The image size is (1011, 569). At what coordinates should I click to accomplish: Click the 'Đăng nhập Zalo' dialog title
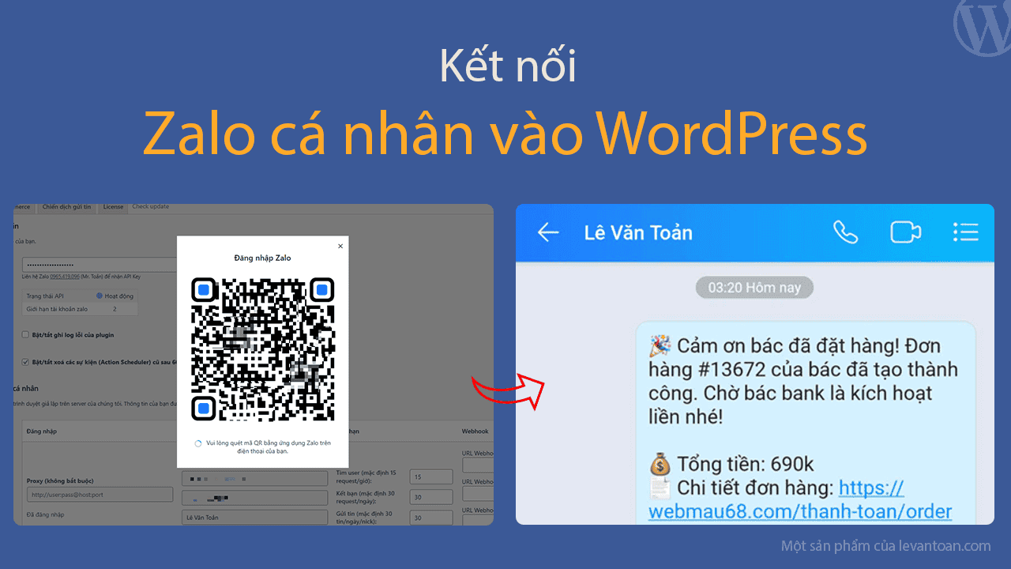tap(262, 258)
